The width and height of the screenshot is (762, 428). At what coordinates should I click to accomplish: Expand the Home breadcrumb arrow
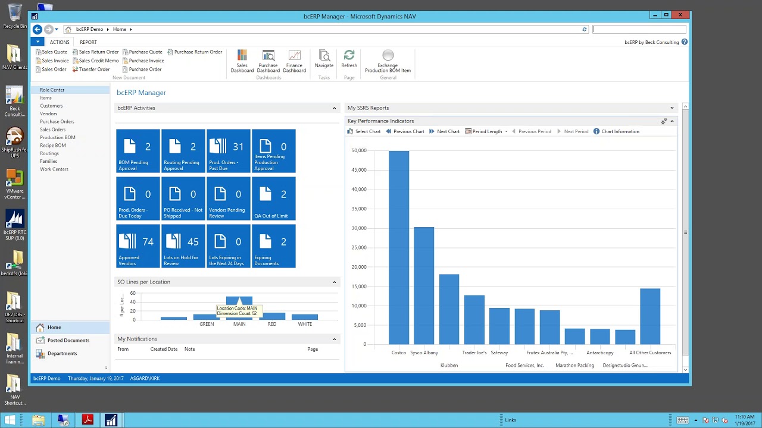(130, 29)
